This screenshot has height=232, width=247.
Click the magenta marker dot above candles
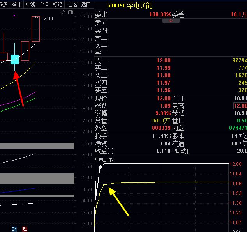14,16
